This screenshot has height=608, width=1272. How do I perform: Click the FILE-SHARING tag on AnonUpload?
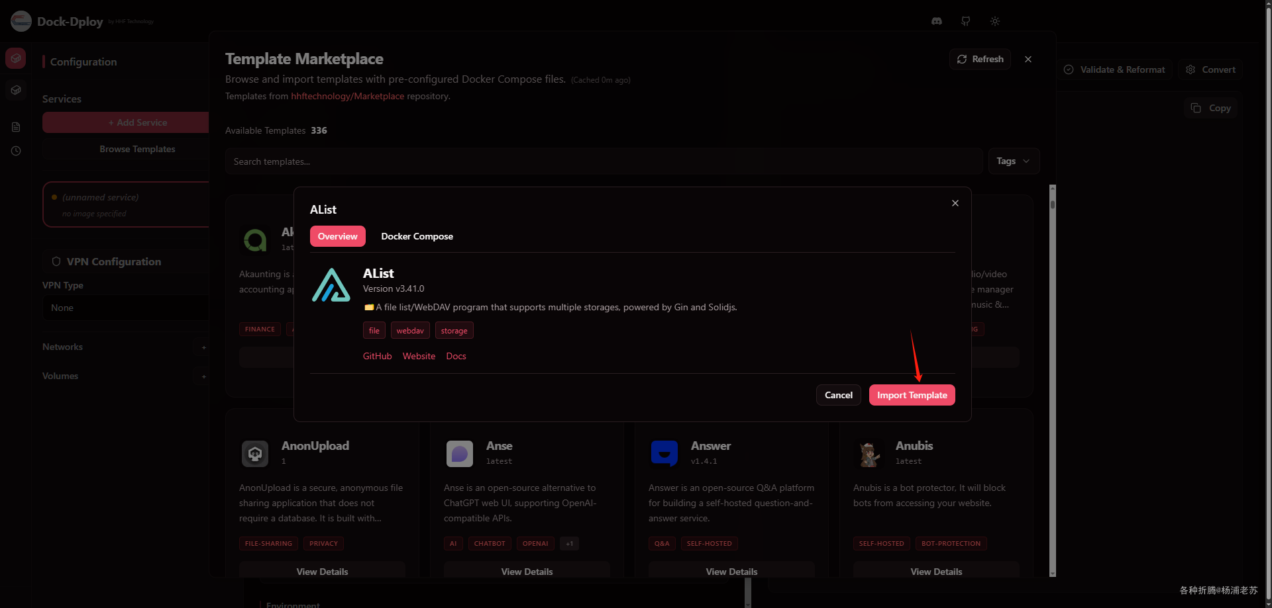(x=268, y=543)
